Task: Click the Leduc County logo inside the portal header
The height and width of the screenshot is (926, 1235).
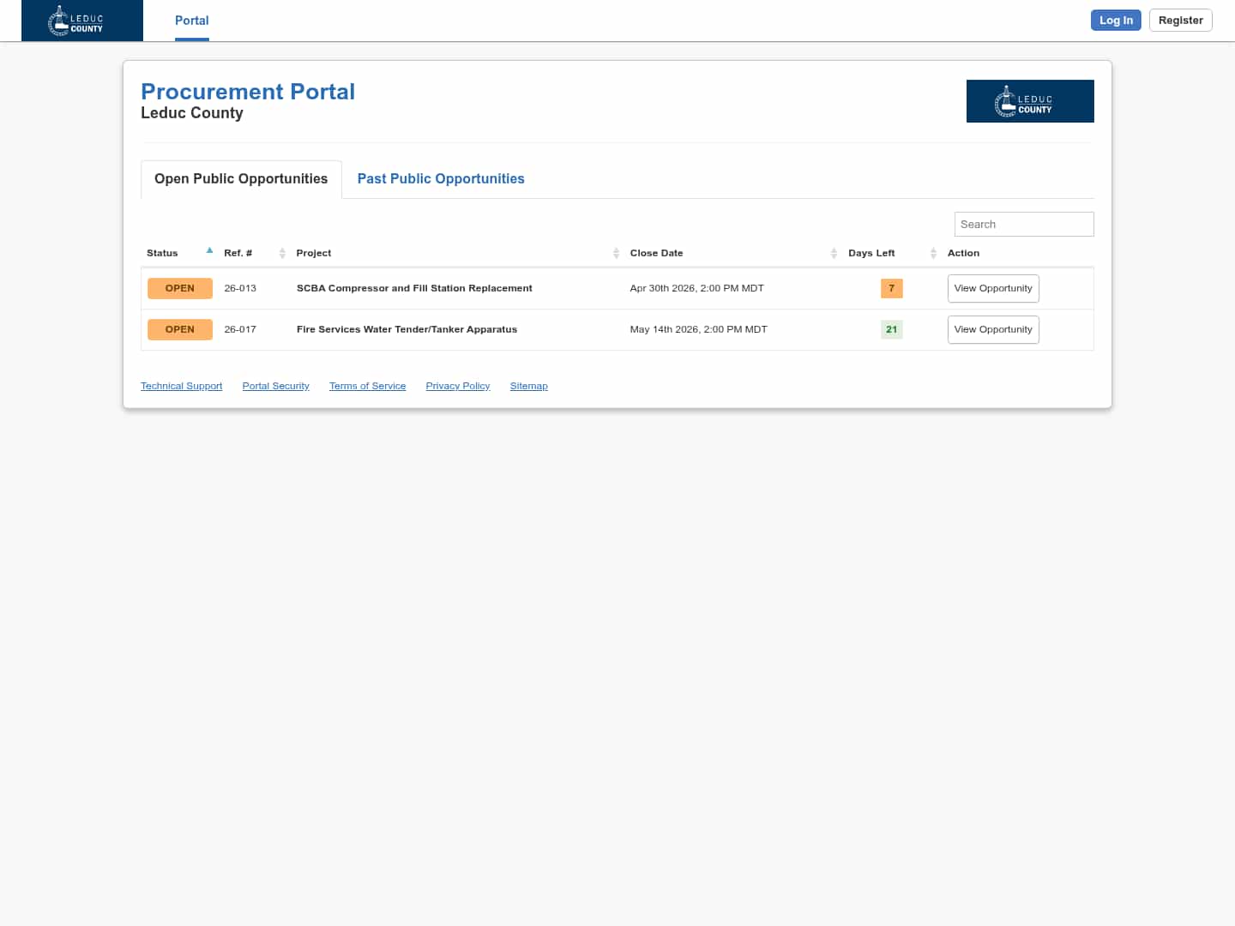Action: pyautogui.click(x=1030, y=100)
